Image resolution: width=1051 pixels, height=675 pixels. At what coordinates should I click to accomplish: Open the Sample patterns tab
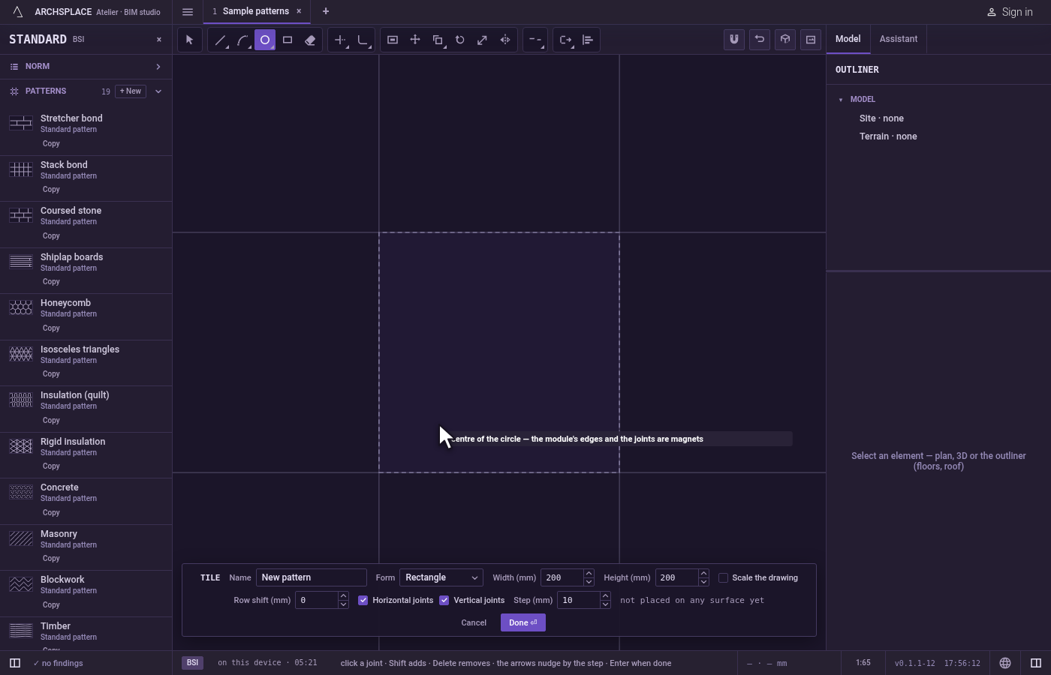pyautogui.click(x=256, y=11)
